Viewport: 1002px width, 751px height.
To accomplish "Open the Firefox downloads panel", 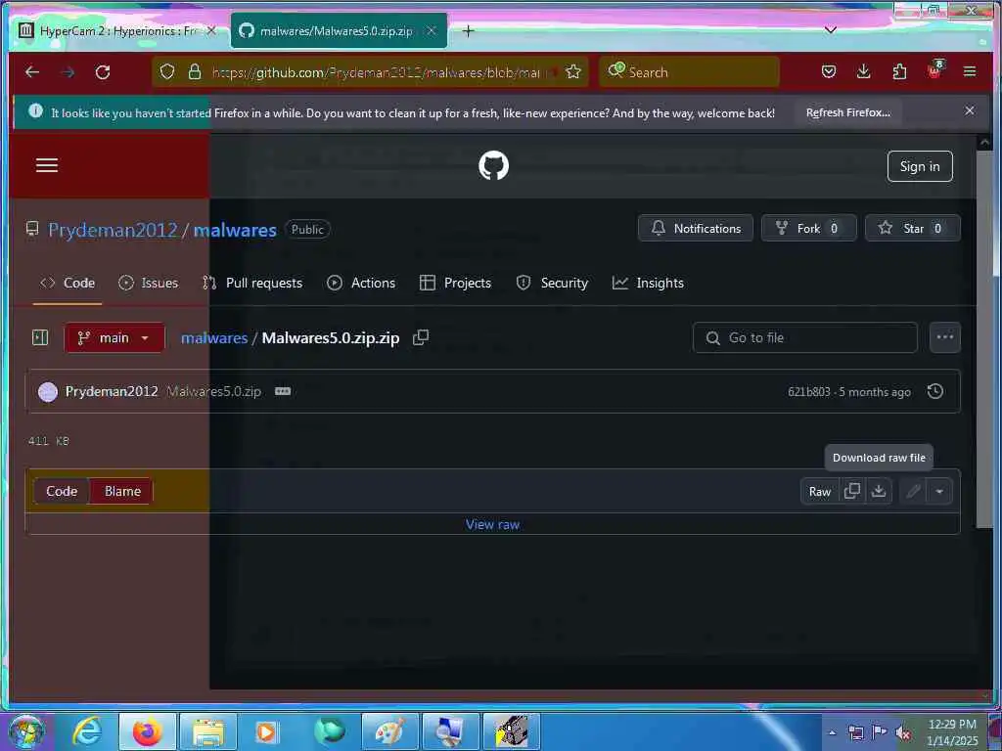I will [863, 71].
